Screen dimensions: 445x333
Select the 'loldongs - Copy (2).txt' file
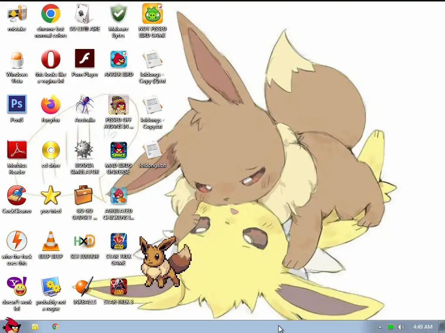[x=153, y=59]
